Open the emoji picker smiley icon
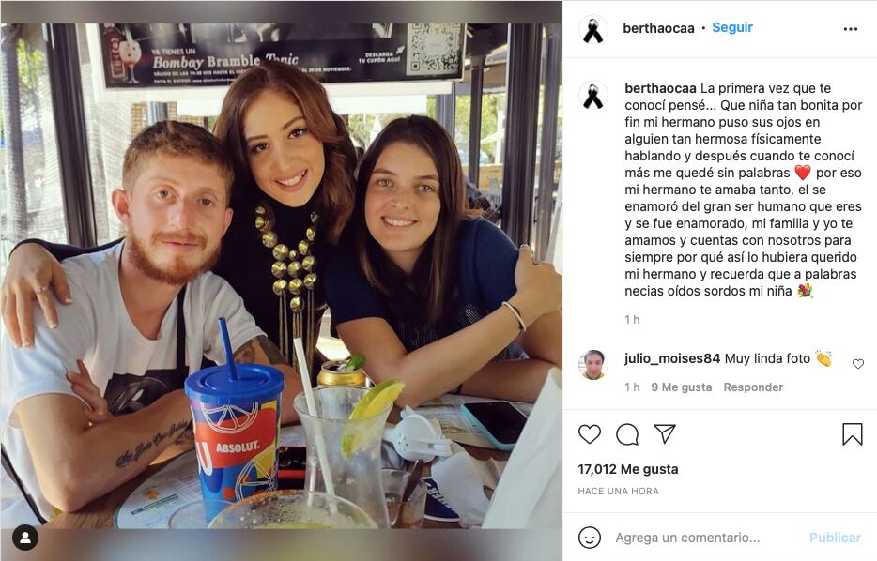877x561 pixels. pos(590,538)
